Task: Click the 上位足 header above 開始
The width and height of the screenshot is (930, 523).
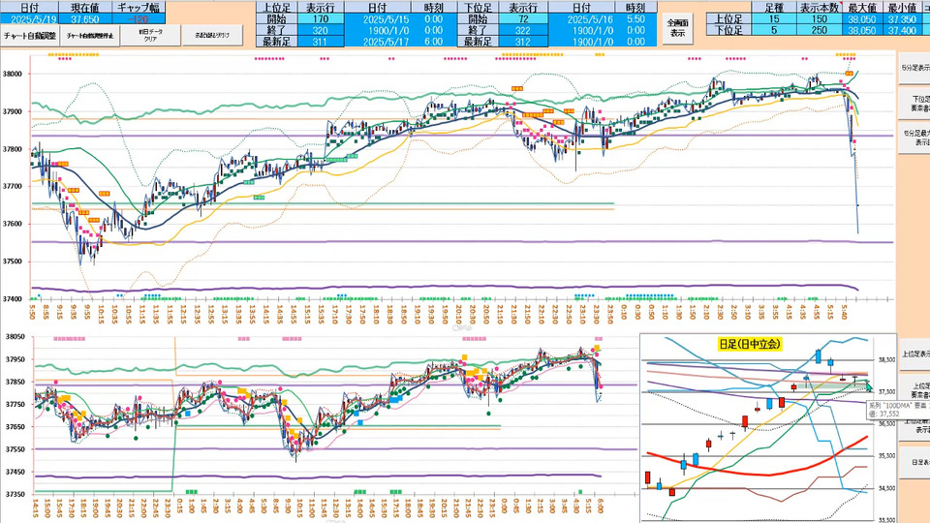Action: coord(276,8)
